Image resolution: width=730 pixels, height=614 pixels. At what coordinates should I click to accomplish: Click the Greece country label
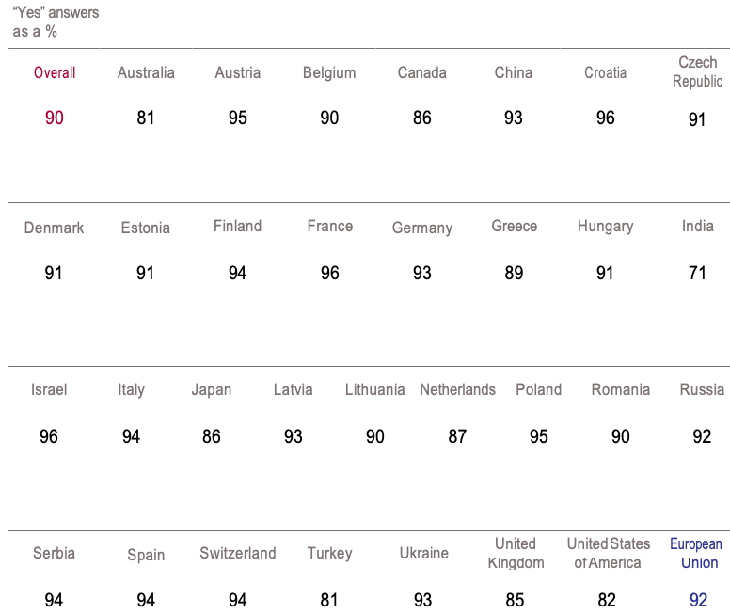click(514, 226)
